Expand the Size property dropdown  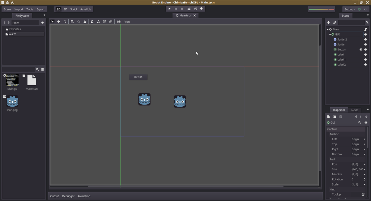tap(365, 169)
